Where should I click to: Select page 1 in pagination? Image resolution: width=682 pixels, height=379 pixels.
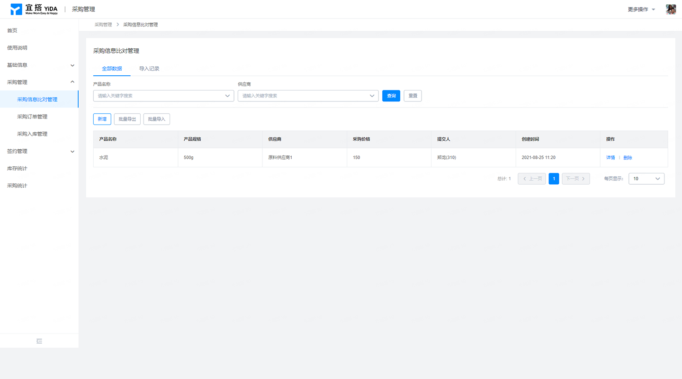(554, 179)
